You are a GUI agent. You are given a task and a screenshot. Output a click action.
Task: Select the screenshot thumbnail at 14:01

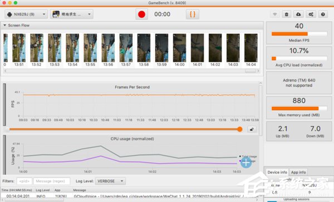[x=197, y=48]
